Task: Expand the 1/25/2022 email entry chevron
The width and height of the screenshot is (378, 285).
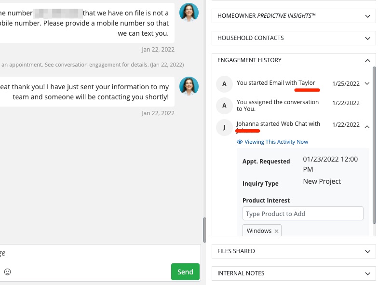Action: pos(366,83)
